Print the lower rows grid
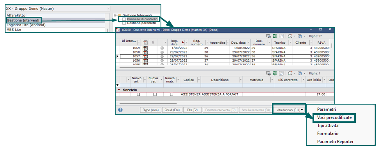Viewport: 384px width, 151px height. [x=269, y=73]
